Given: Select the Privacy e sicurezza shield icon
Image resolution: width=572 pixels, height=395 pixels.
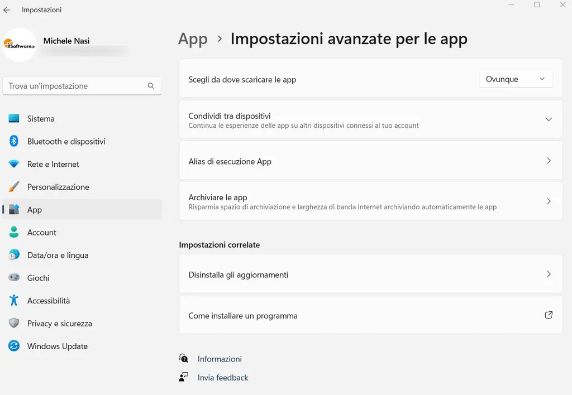Looking at the screenshot, I should [15, 323].
